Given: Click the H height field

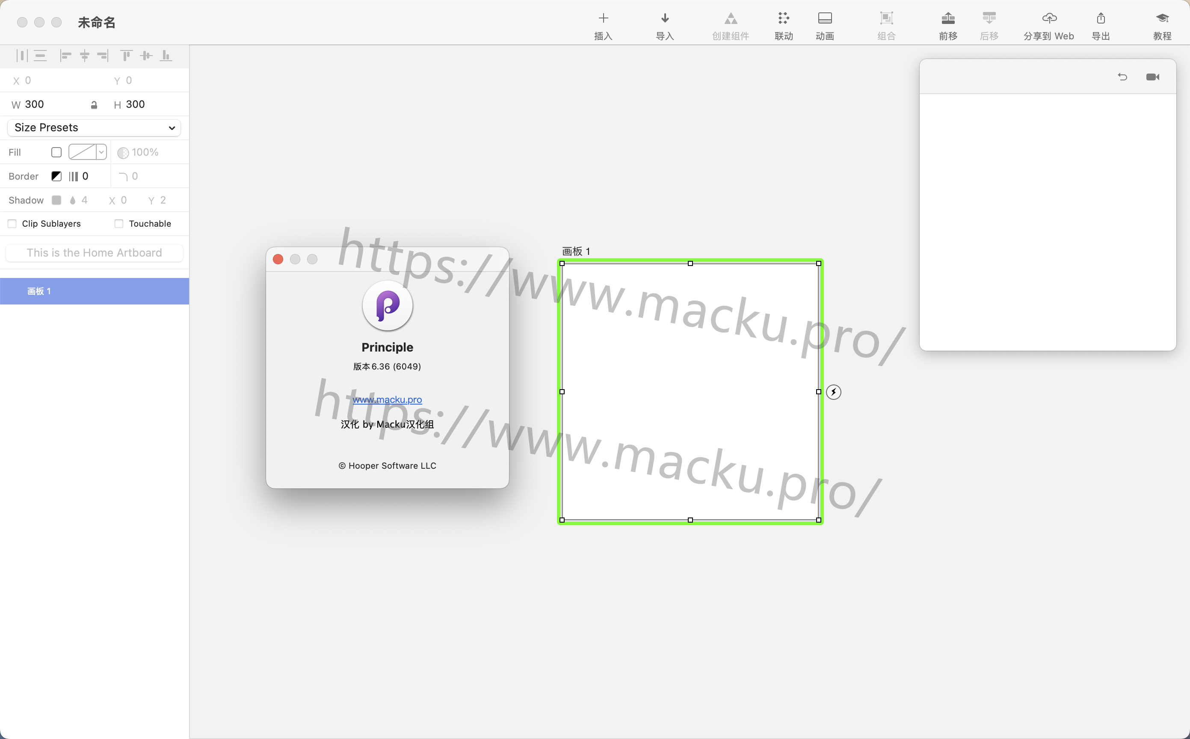Looking at the screenshot, I should coord(135,105).
